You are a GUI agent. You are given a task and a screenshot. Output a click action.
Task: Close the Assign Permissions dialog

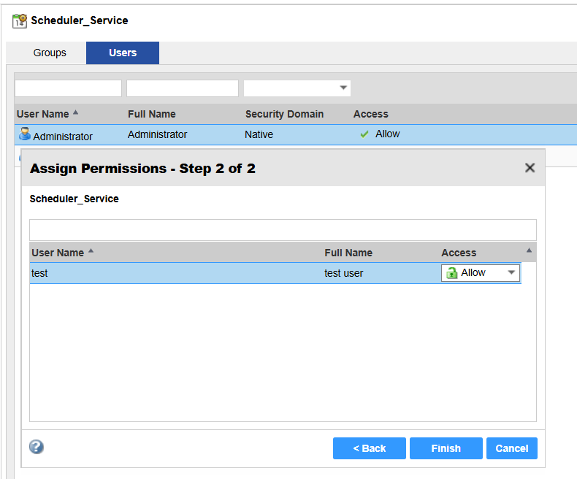coord(530,168)
